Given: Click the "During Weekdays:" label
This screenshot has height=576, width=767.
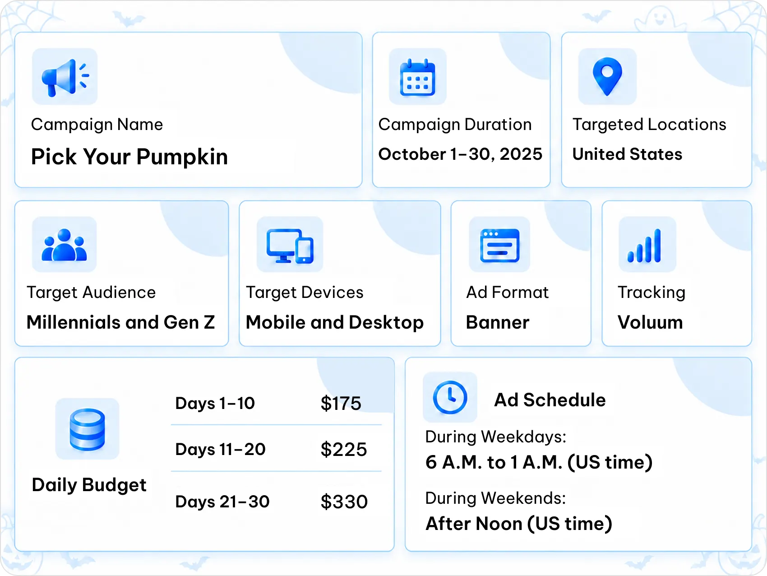Looking at the screenshot, I should (496, 437).
